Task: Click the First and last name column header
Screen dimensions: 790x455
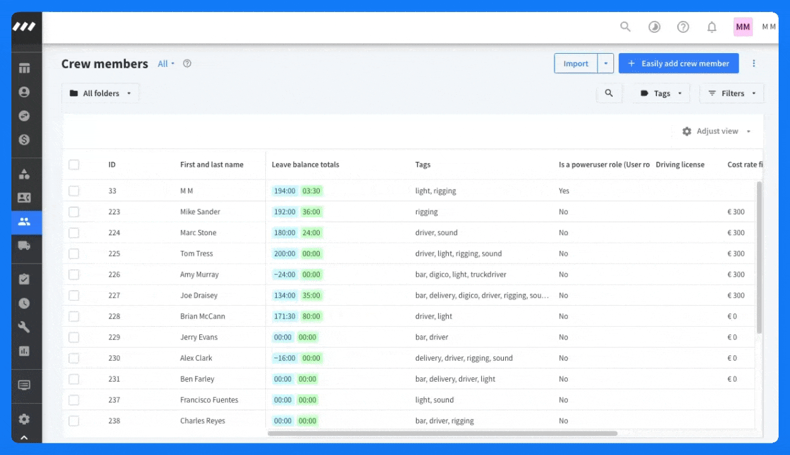Action: pos(211,165)
